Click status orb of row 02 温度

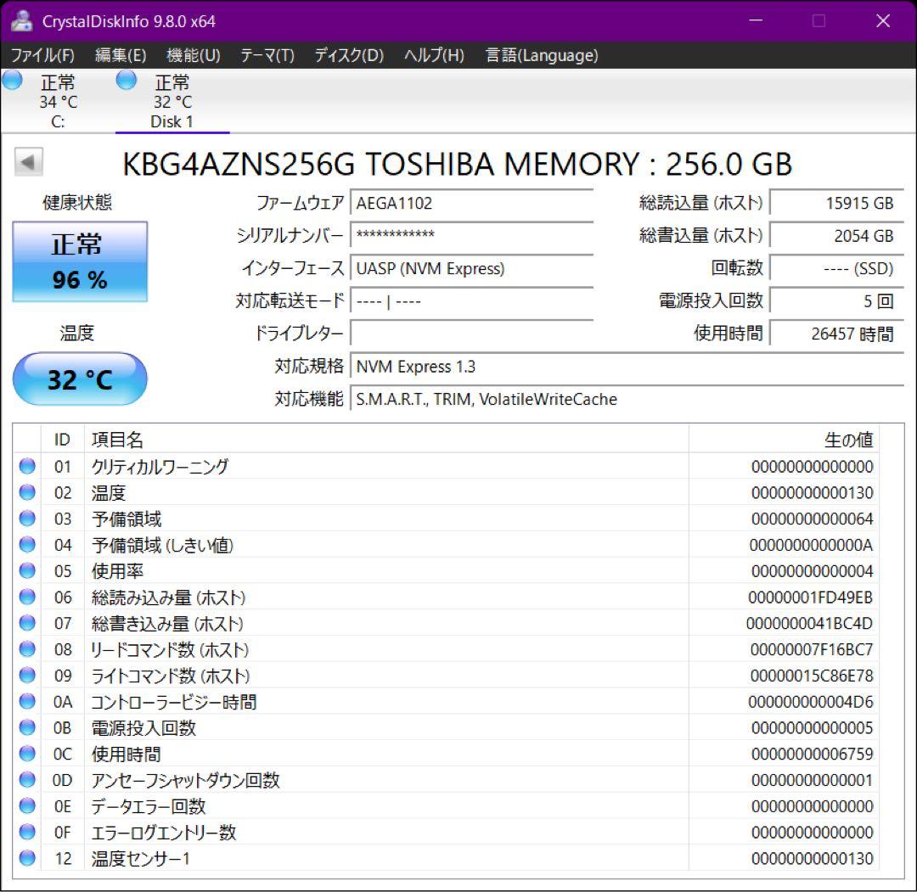pos(27,492)
